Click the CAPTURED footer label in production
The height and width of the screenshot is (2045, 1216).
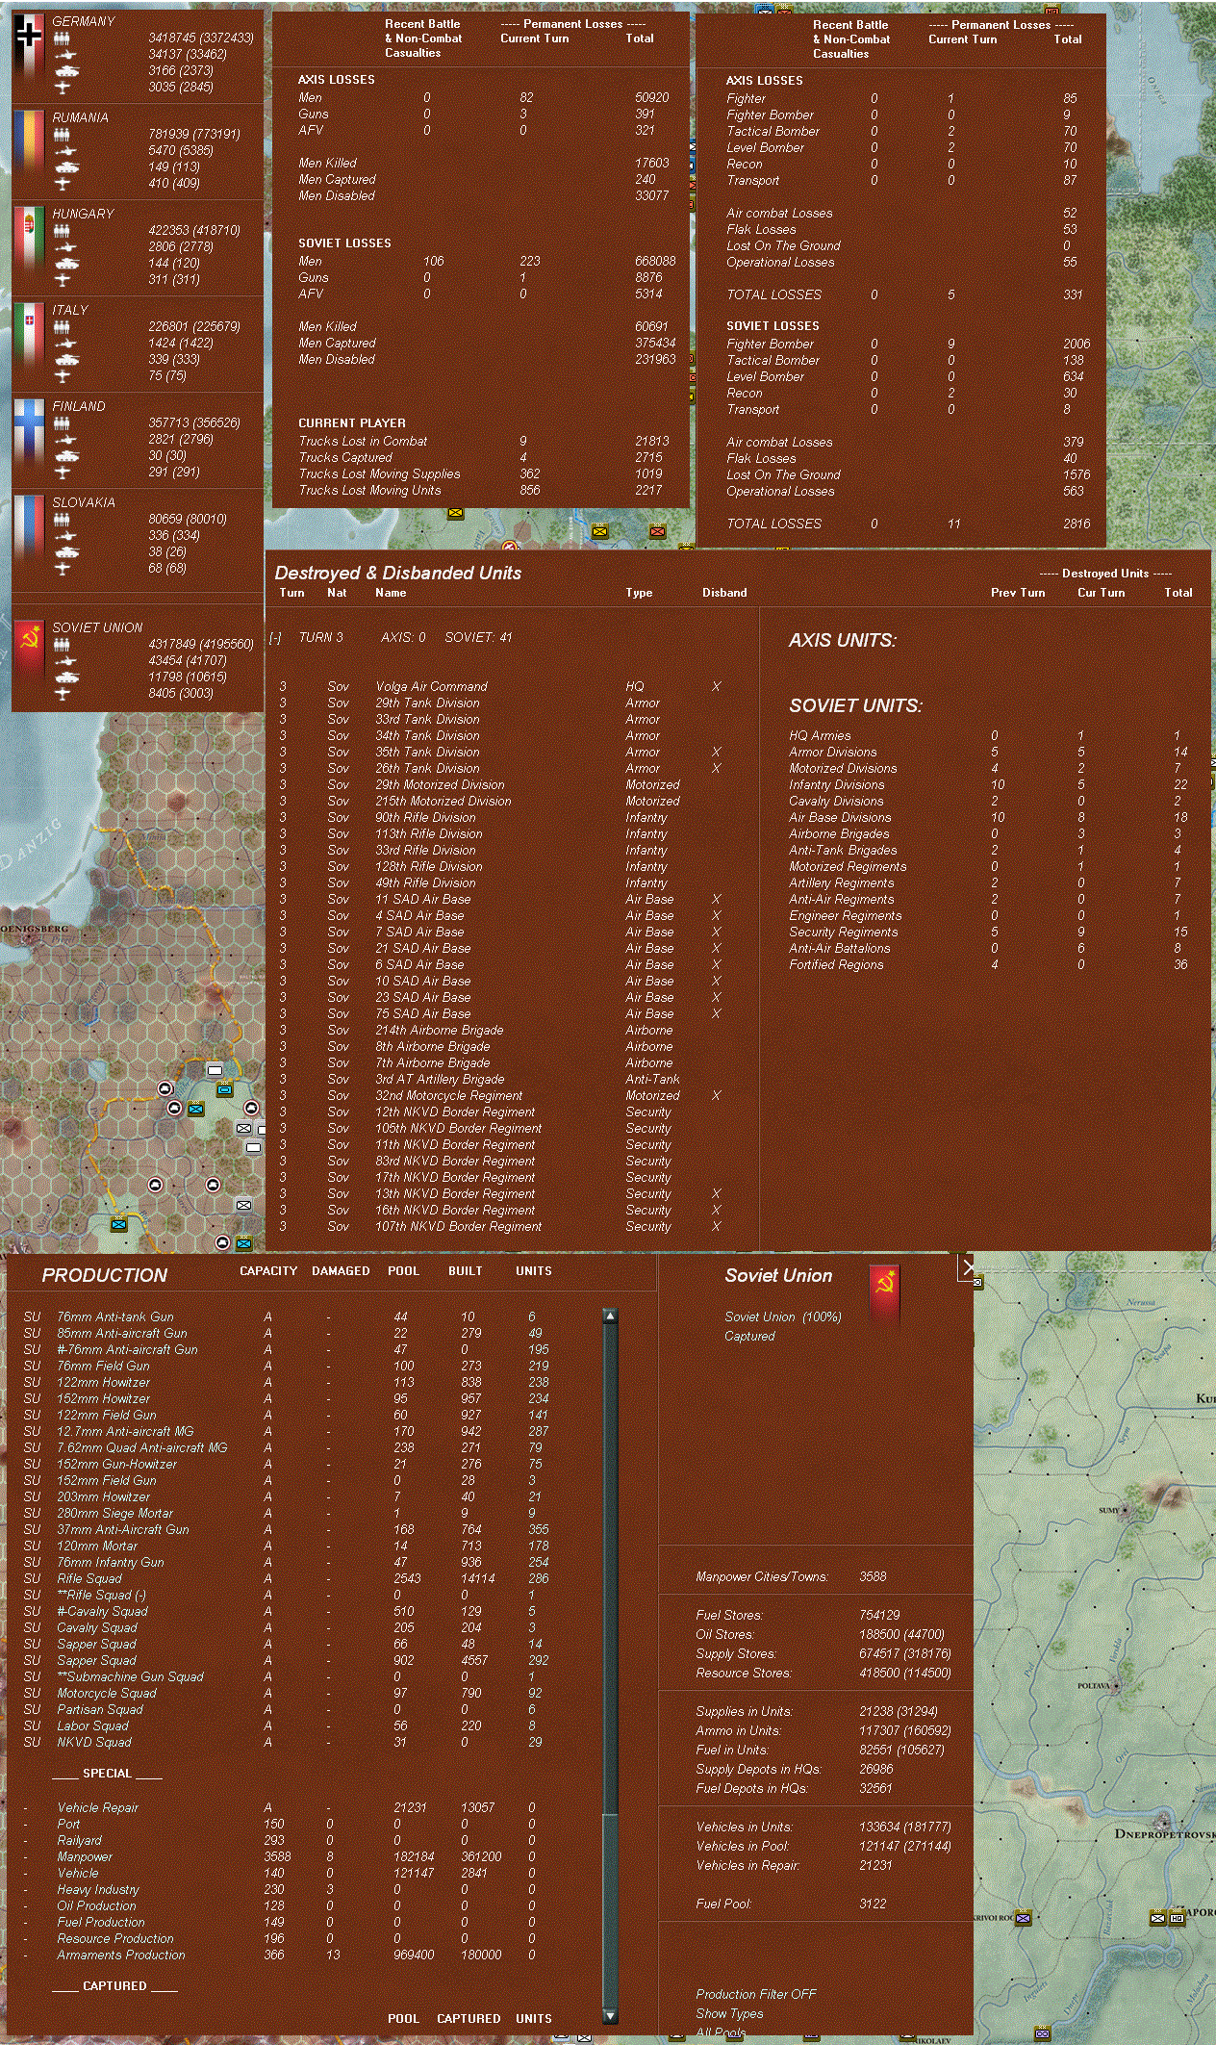point(469,2019)
